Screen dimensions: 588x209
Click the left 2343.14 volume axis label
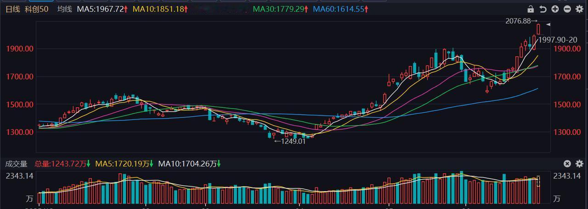click(x=20, y=176)
